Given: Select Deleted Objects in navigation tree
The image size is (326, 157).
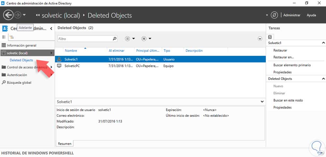Looking at the screenshot, I should pos(21,60).
